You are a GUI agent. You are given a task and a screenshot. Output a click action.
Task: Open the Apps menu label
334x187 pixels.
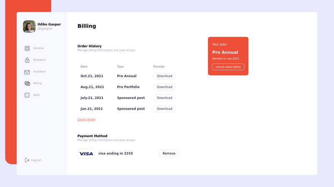37,95
